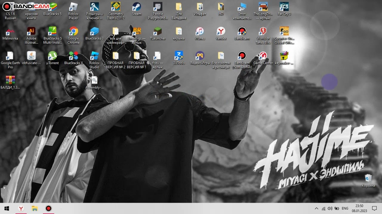Open the Для Вильдана folder
The image size is (382, 214).
click(179, 11)
